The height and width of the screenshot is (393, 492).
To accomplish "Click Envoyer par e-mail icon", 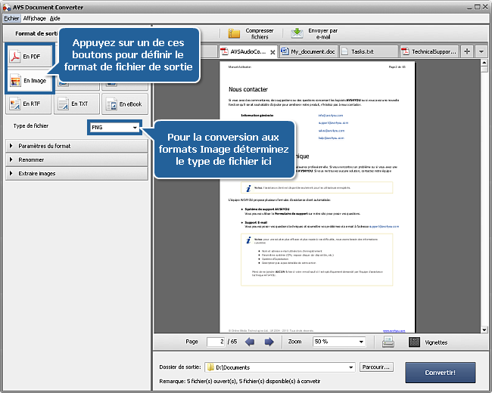I will coord(298,34).
